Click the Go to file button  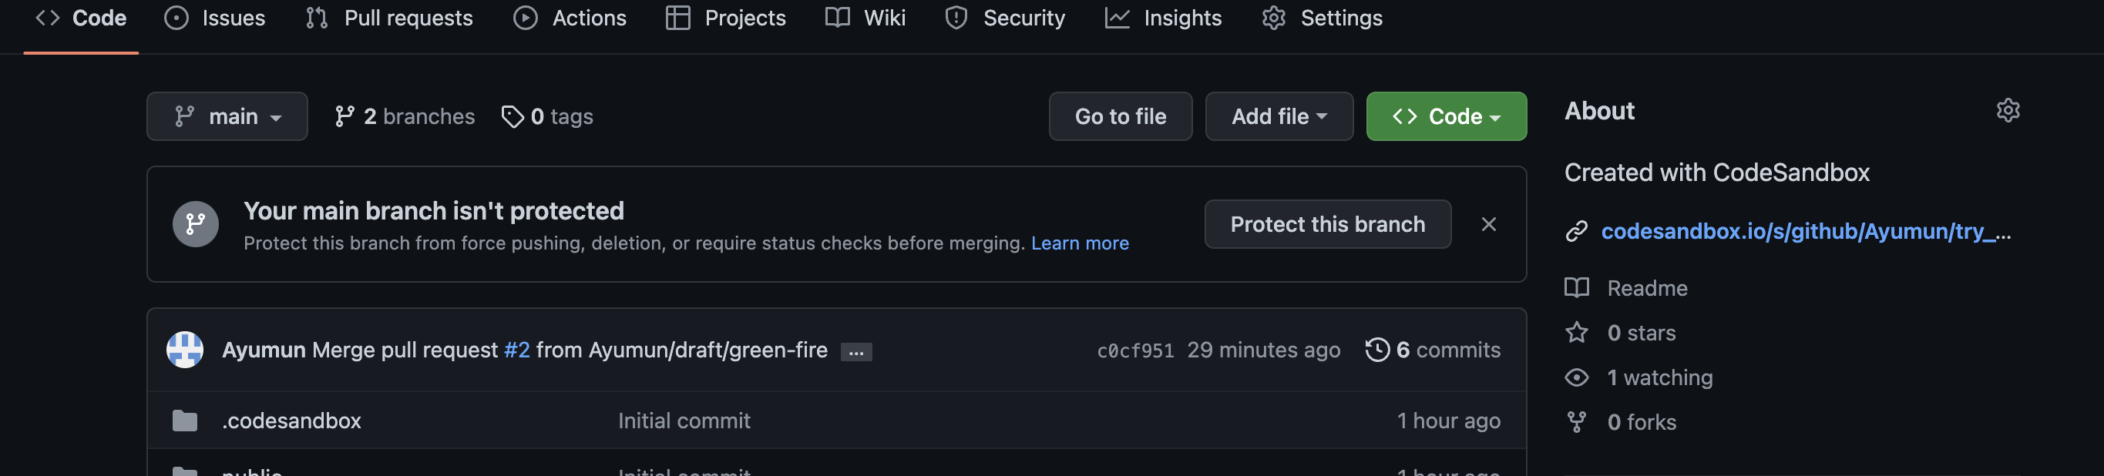(1120, 117)
